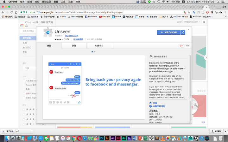
Task: Select Themes in the store sidebar
Action: click(25, 43)
